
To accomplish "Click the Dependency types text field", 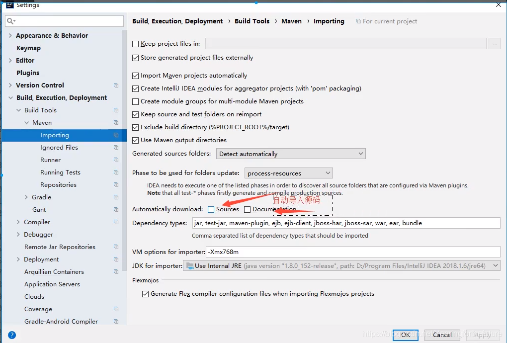I will point(346,223).
